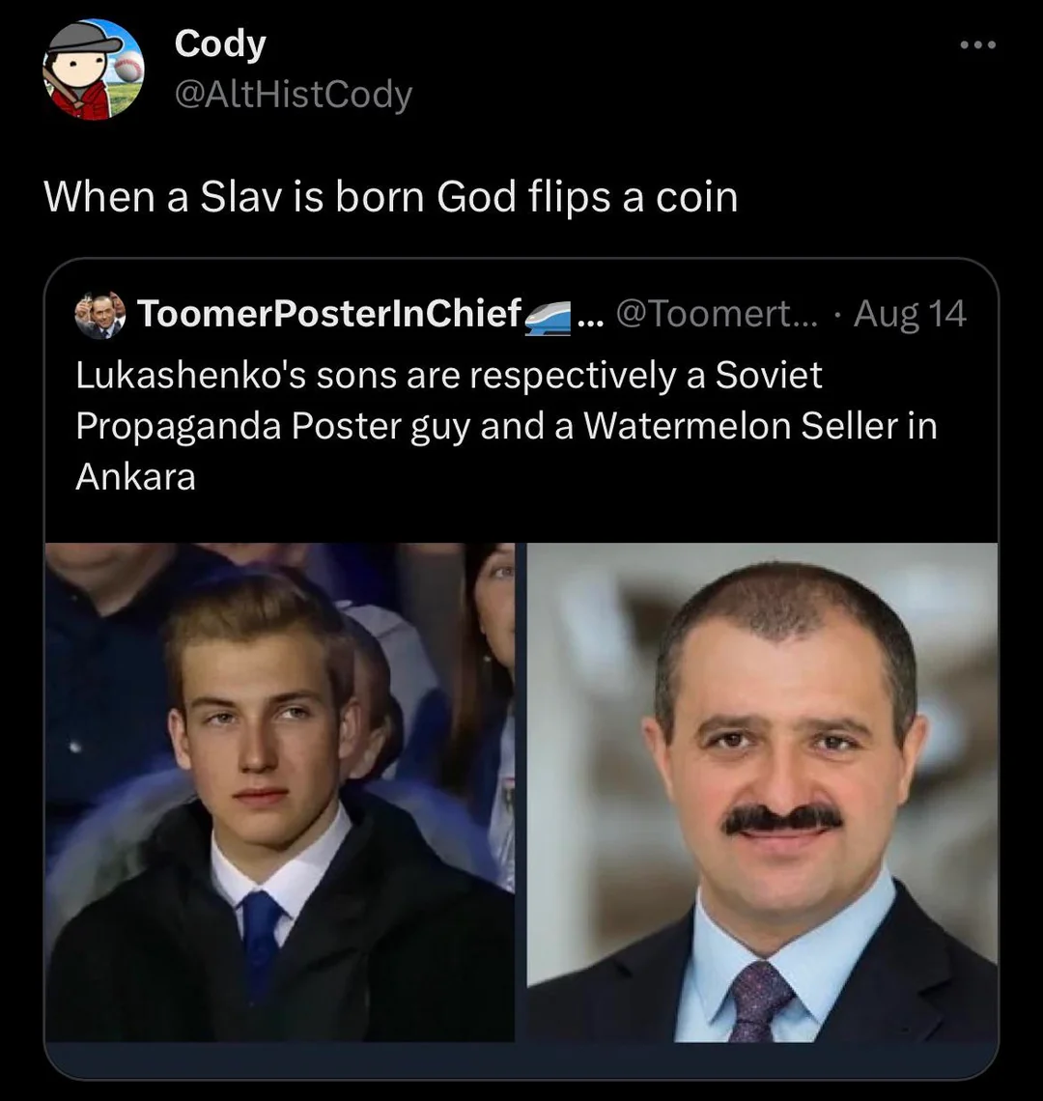Viewport: 1043px width, 1101px height.
Task: Click the dark strip below the quoted photos
Action: click(x=521, y=1059)
